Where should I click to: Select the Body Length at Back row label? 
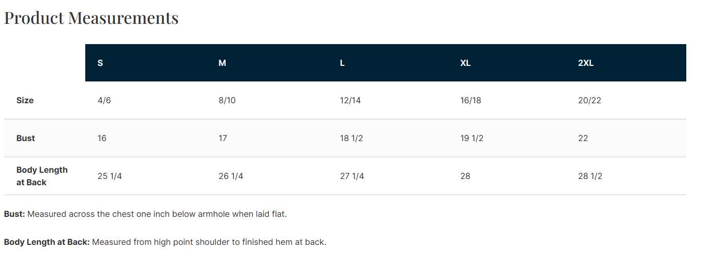coord(42,176)
